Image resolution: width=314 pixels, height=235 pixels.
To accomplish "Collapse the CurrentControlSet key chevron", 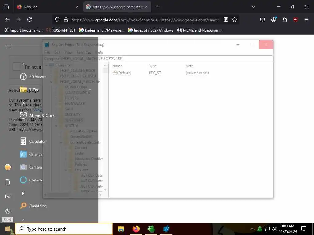I will [61, 143].
